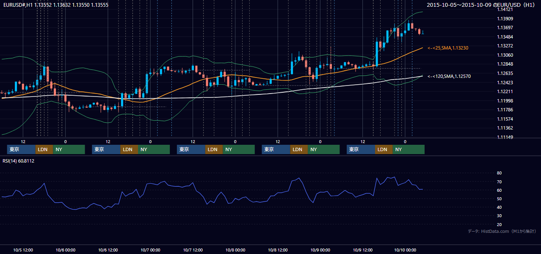Click price axis value 1.11574
The height and width of the screenshot is (254, 541).
505,119
